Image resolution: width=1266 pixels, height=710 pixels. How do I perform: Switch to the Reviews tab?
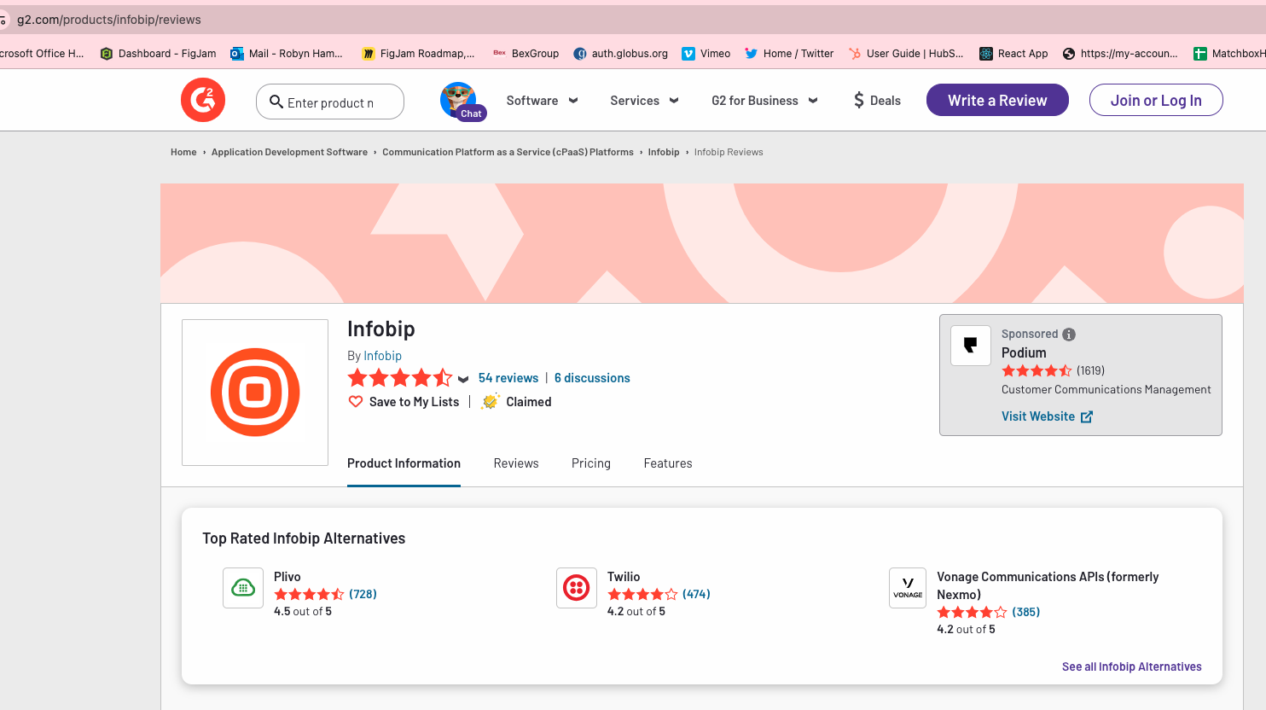(516, 463)
